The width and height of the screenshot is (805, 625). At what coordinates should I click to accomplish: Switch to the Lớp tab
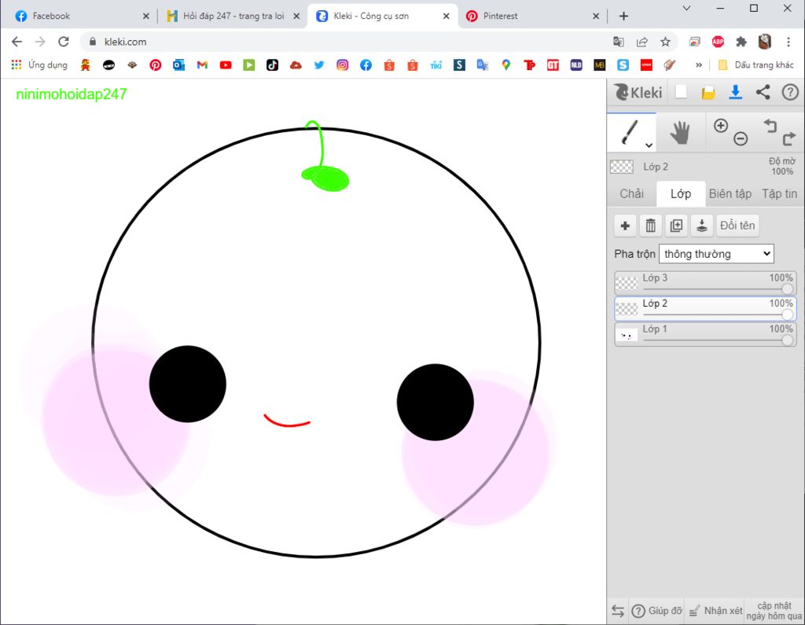(681, 193)
